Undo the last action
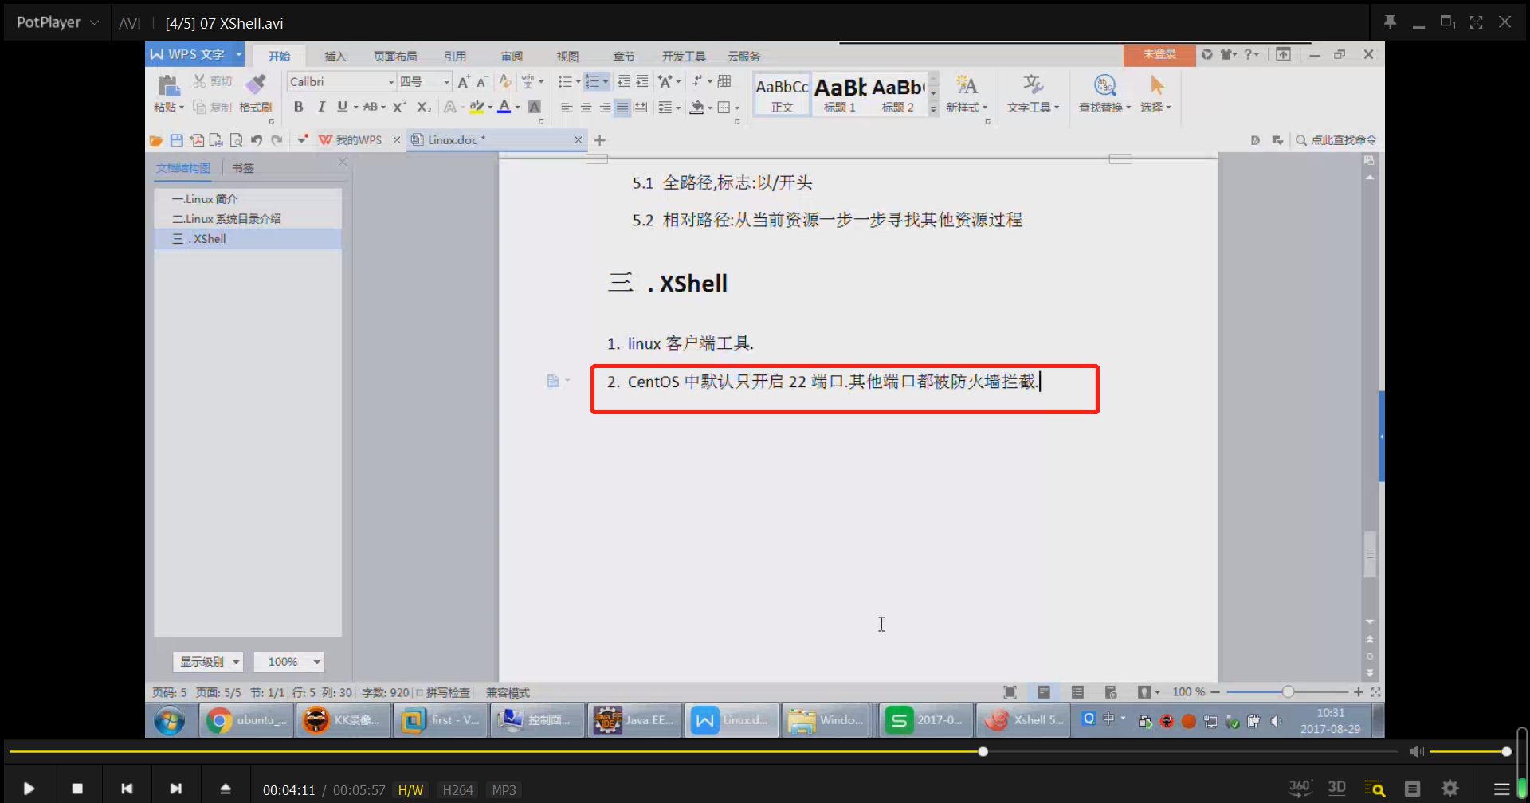The image size is (1530, 803). pyautogui.click(x=257, y=140)
